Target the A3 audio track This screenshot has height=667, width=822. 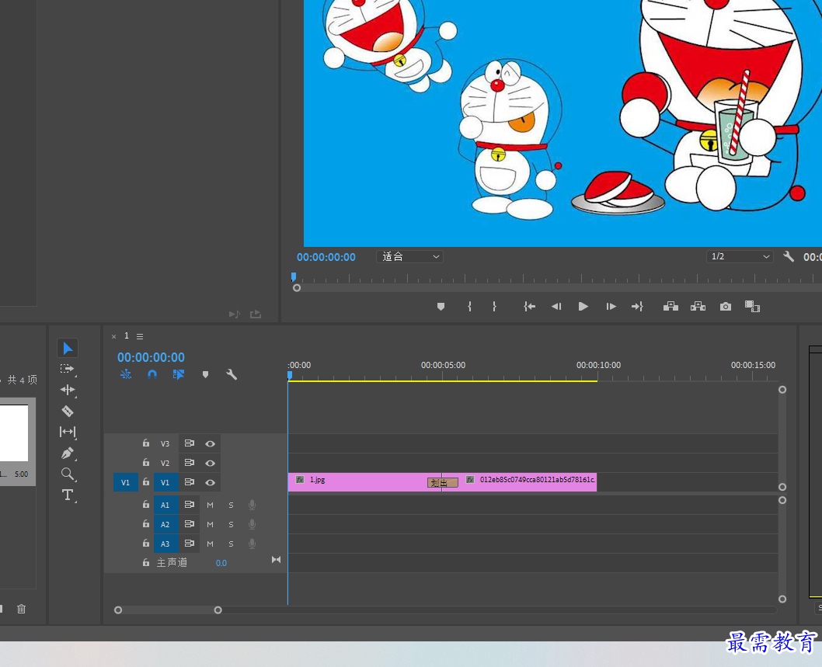point(165,544)
